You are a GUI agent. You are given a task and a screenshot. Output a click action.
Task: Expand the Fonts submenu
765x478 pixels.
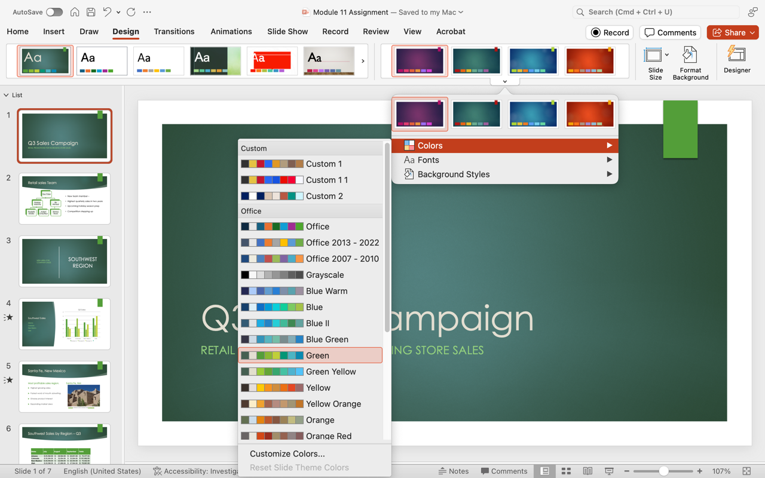pyautogui.click(x=505, y=160)
